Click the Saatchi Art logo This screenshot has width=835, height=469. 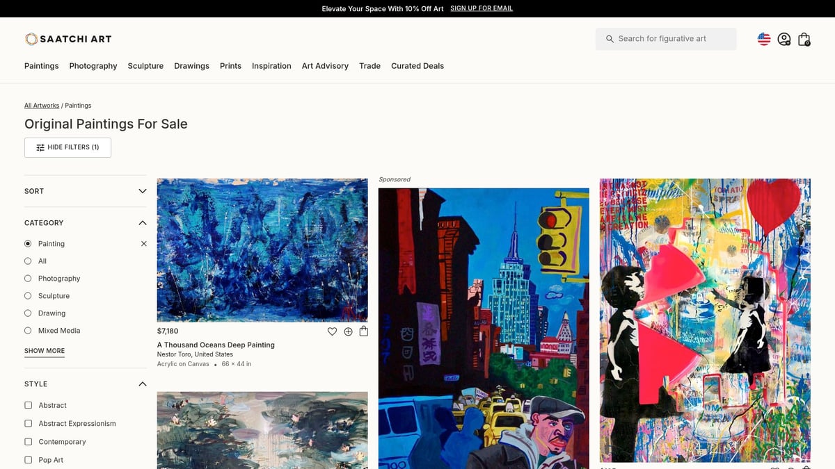68,39
